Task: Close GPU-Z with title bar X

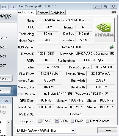Action: (x=113, y=7)
